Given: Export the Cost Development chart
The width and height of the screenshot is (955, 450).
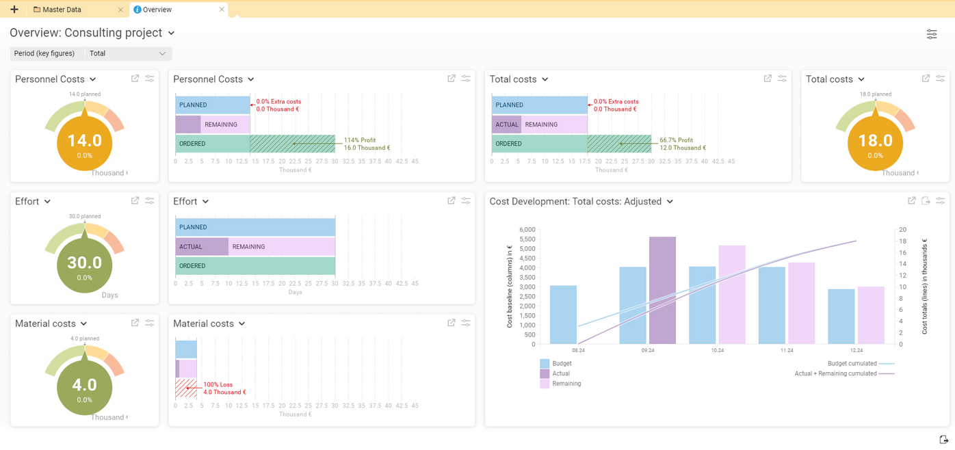Looking at the screenshot, I should click(x=926, y=200).
